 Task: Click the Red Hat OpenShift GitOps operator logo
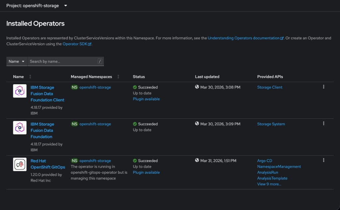click(20, 164)
